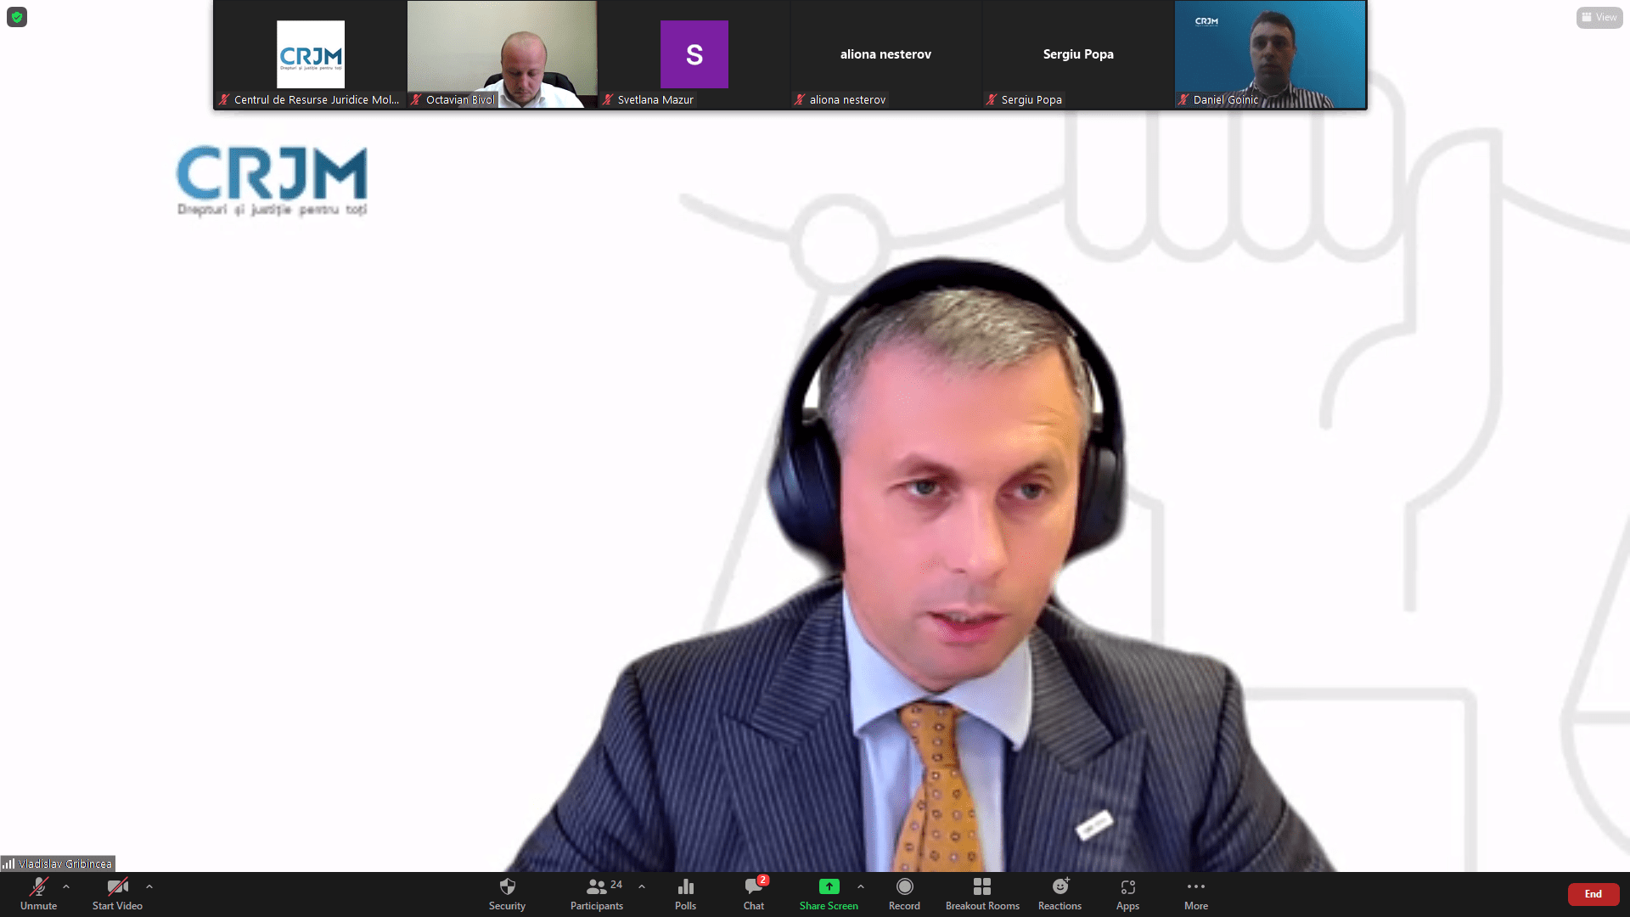
Task: Click the Vladislav Gribincea name label
Action: click(x=65, y=864)
